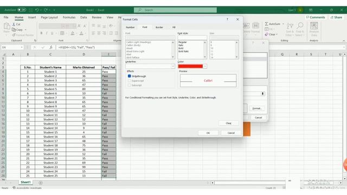Open the Review ribbon tab

click(97, 17)
